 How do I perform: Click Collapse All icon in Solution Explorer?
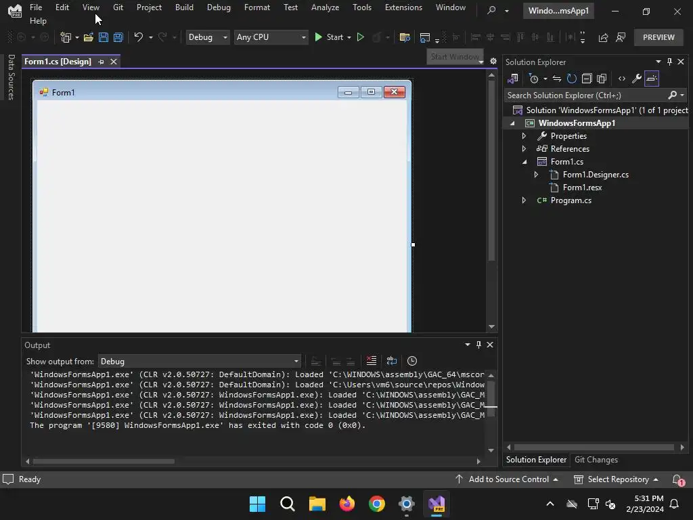click(587, 79)
